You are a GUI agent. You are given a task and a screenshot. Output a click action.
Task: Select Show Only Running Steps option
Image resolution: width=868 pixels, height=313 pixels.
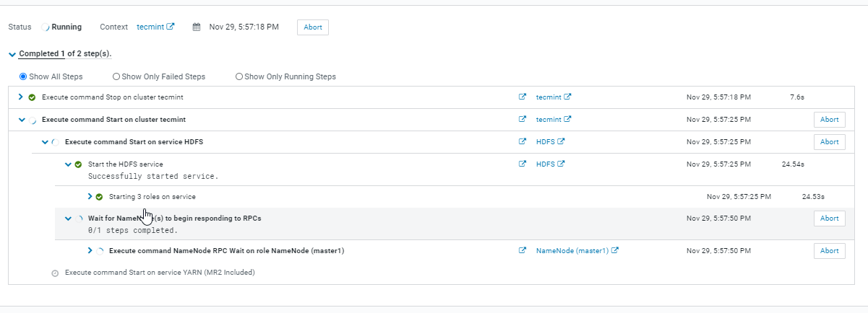point(239,76)
